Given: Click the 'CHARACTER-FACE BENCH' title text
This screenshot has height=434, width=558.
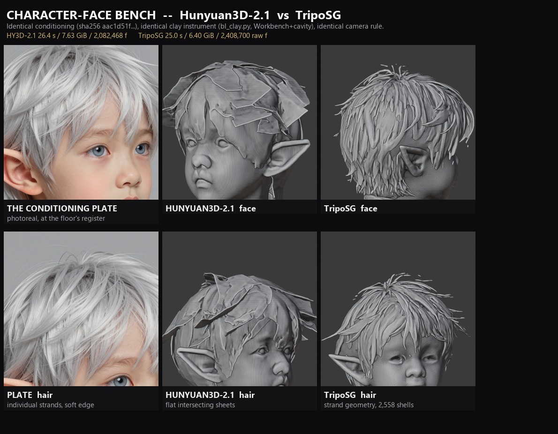Looking at the screenshot, I should (x=81, y=15).
